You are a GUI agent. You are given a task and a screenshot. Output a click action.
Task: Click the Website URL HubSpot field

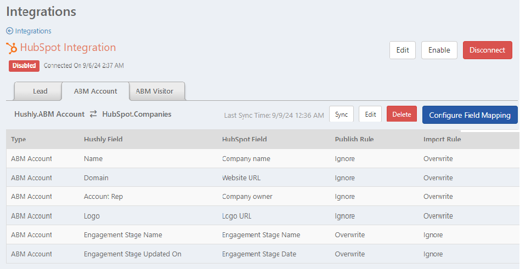point(241,178)
